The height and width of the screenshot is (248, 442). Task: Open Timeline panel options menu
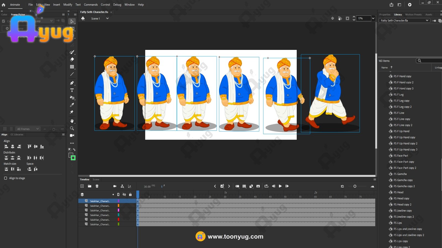tap(375, 179)
